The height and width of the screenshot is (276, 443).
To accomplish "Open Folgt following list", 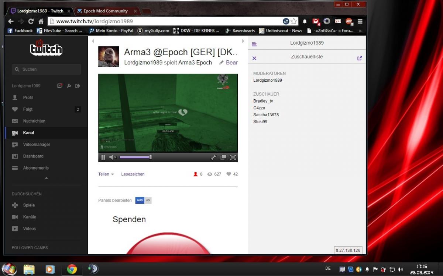I will click(x=28, y=109).
